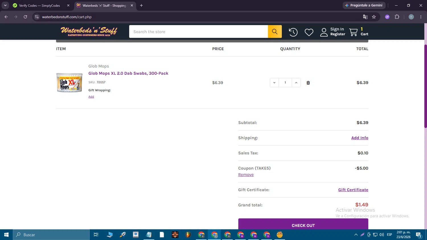
Task: Open the recently viewed history icon
Action: pyautogui.click(x=293, y=32)
